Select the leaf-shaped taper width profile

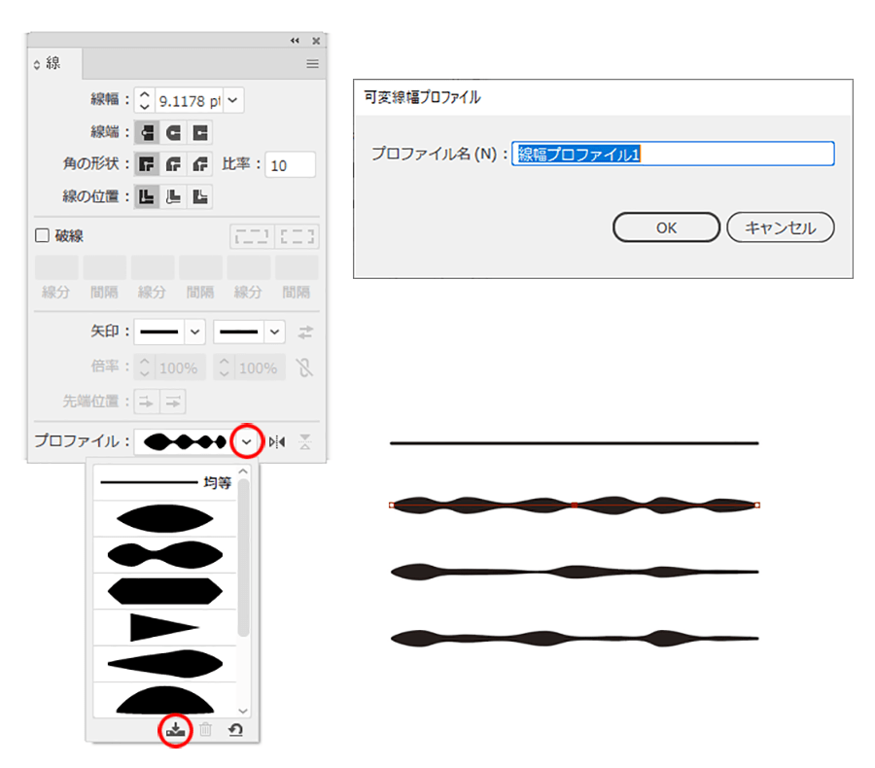point(165,664)
